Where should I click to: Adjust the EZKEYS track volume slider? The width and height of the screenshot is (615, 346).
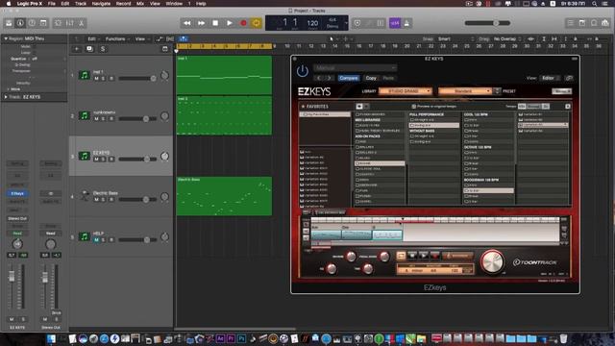(x=137, y=159)
